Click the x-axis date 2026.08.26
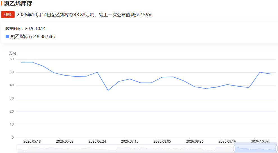 pyautogui.click(x=195, y=142)
